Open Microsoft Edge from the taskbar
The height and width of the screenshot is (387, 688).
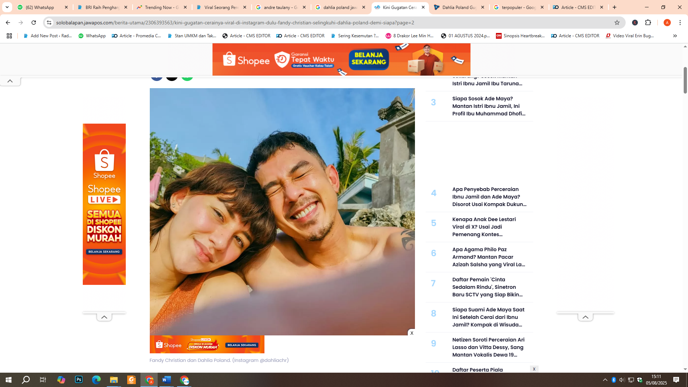click(96, 380)
